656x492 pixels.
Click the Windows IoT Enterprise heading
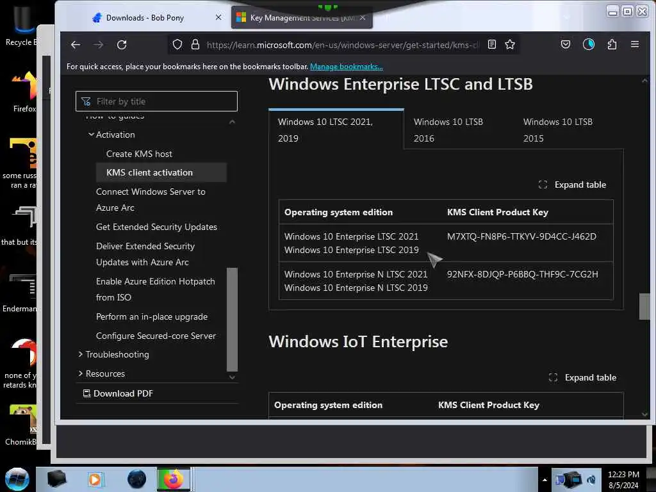coord(358,341)
